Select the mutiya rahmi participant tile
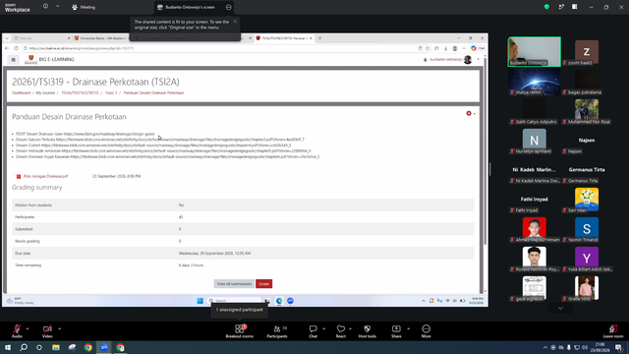Screen dimensions: 629x354 (535, 81)
